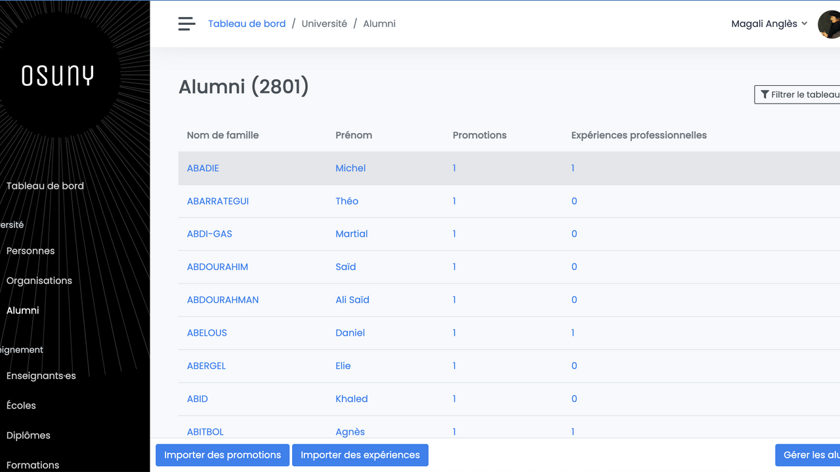Navigate to Tableau de bord via breadcrumb

(247, 24)
